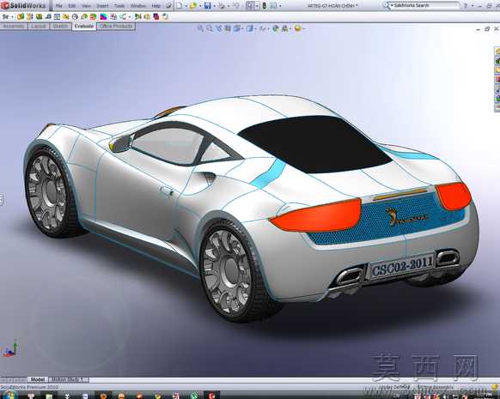This screenshot has height=399, width=500.
Task: Expand the Undo dropdown arrow
Action: (243, 6)
